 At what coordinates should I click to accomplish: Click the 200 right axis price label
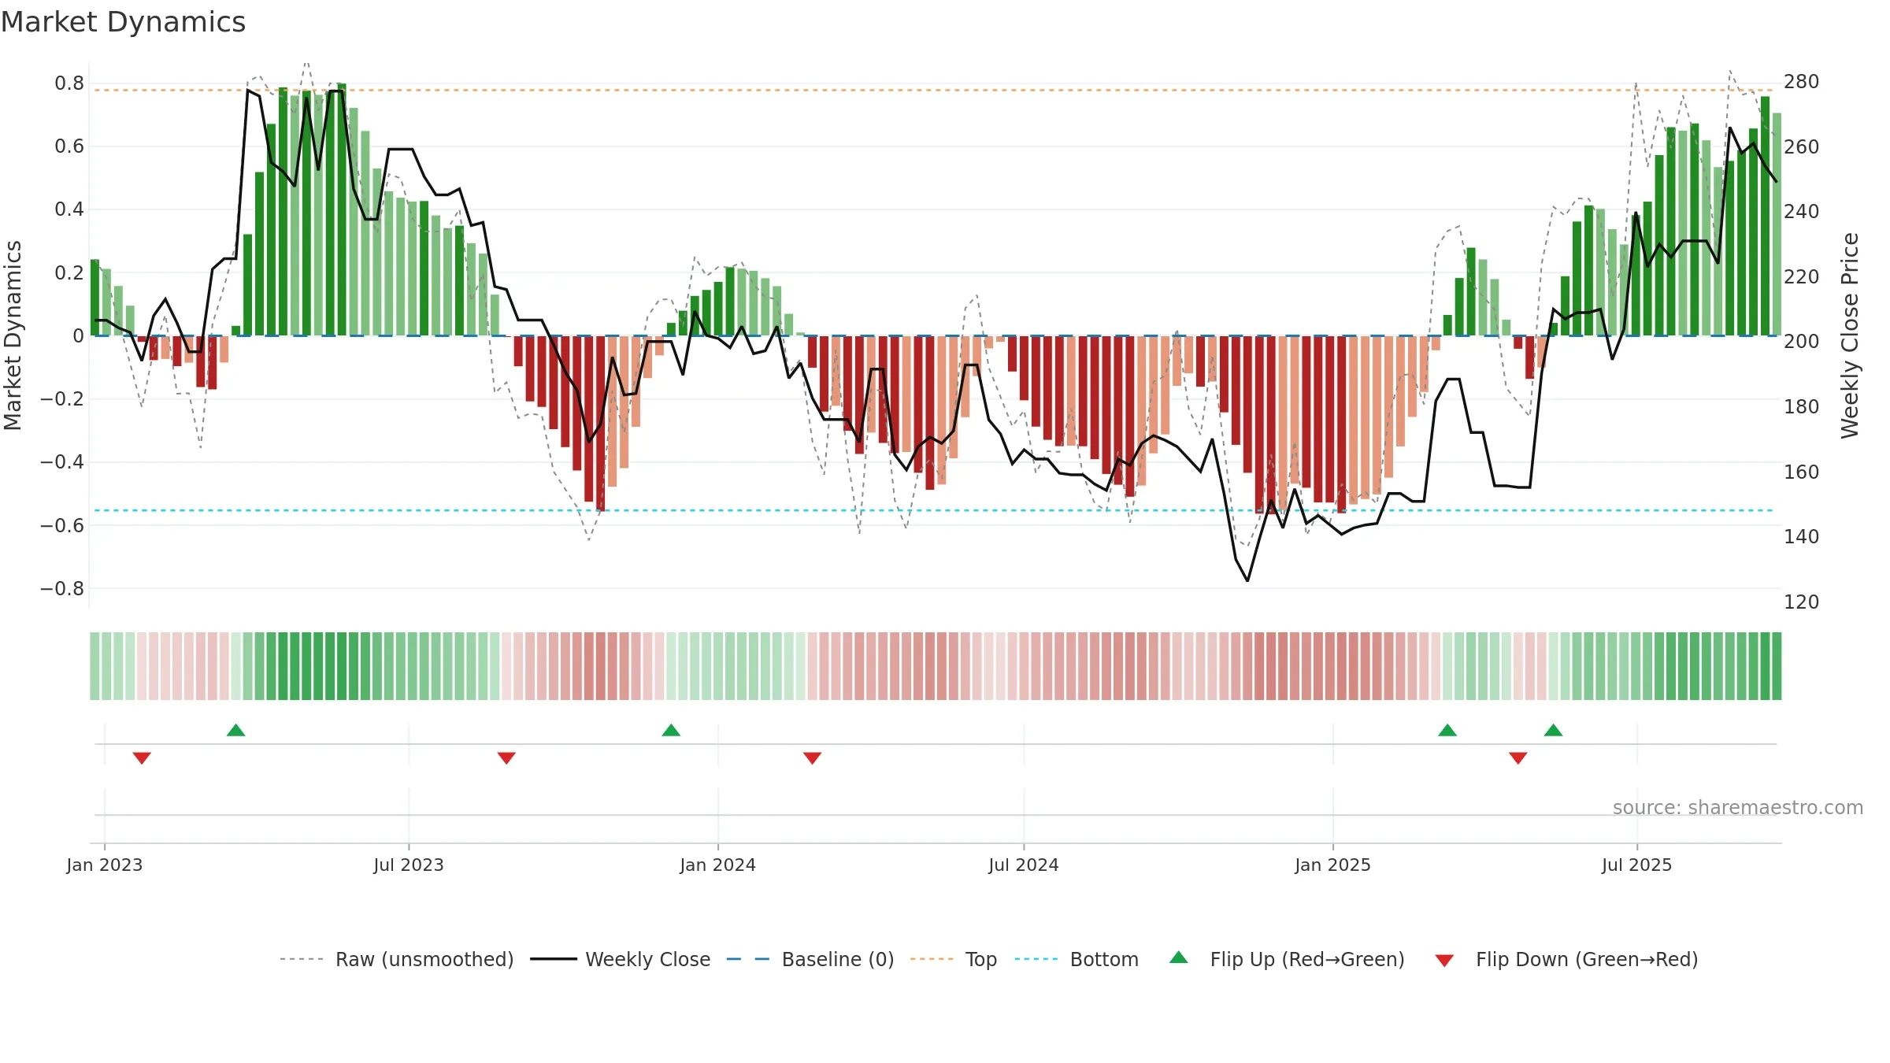(x=1801, y=341)
